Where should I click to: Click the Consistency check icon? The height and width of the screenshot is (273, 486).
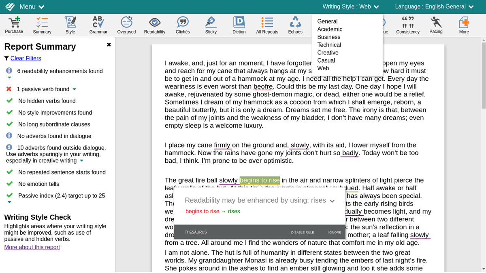click(x=407, y=25)
